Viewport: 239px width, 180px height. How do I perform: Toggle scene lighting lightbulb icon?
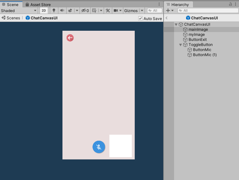pyautogui.click(x=54, y=11)
